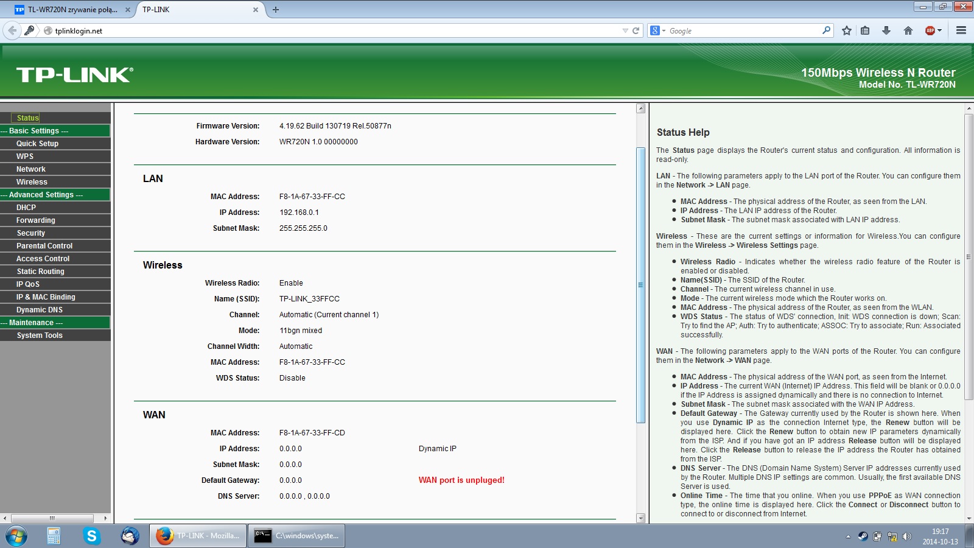
Task: Open the bookmarks list icon
Action: coord(865,30)
